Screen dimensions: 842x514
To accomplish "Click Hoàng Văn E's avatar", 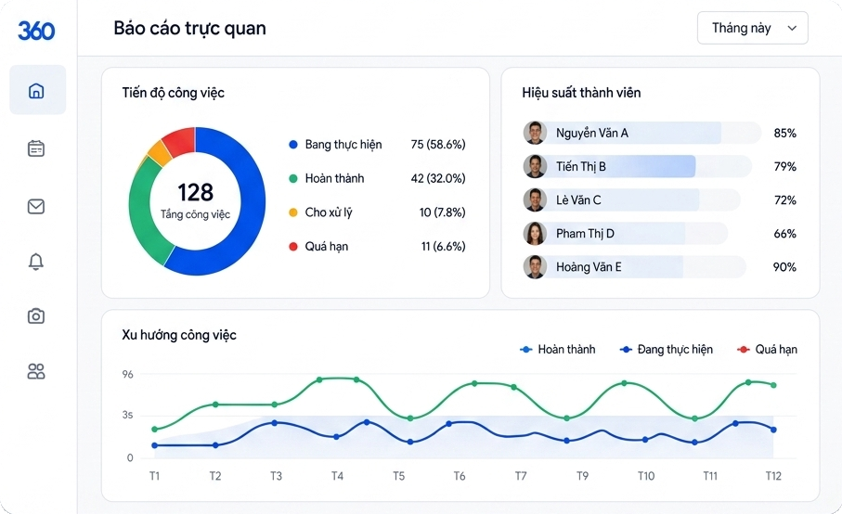I will 535,266.
